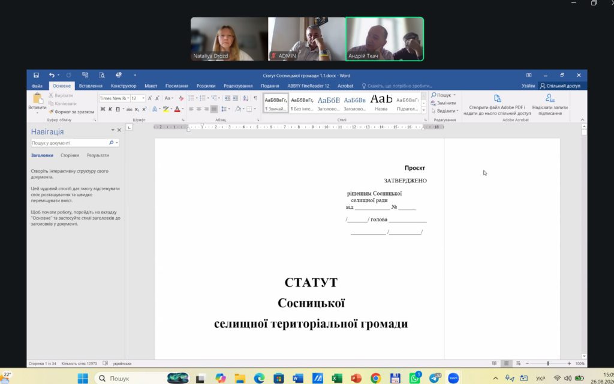Open the font size 12 dropdown
The width and height of the screenshot is (614, 384).
coord(143,98)
